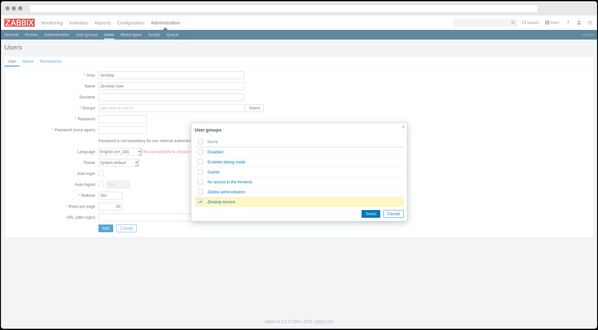598x330 pixels.
Task: Close the User groups dialog
Action: pyautogui.click(x=403, y=127)
